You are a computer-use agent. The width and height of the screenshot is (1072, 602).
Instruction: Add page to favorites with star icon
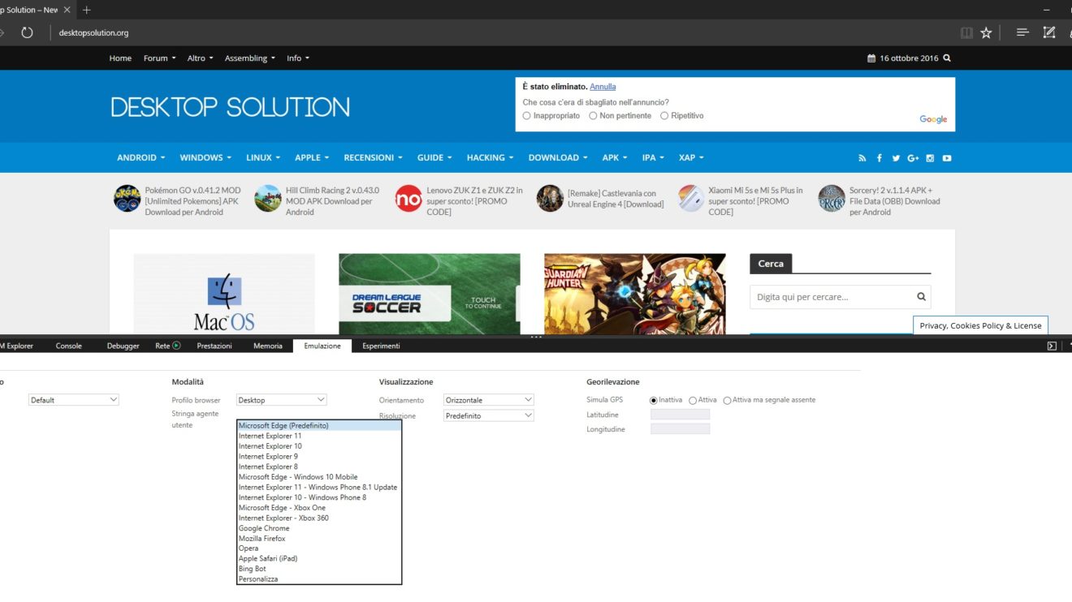point(986,32)
